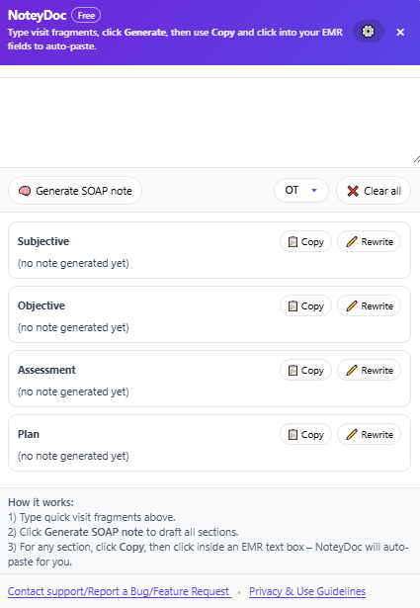
Task: Click step 2 about Generate SOAP note
Action: pos(124,532)
